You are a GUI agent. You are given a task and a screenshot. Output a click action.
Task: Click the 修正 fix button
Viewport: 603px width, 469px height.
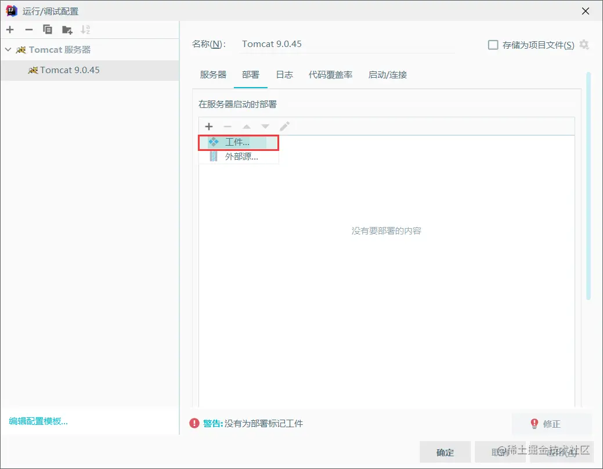pyautogui.click(x=551, y=424)
